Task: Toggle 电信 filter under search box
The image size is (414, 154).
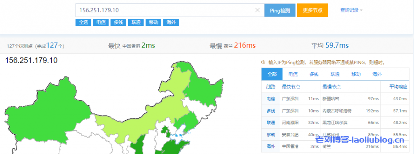Action: (x=101, y=23)
